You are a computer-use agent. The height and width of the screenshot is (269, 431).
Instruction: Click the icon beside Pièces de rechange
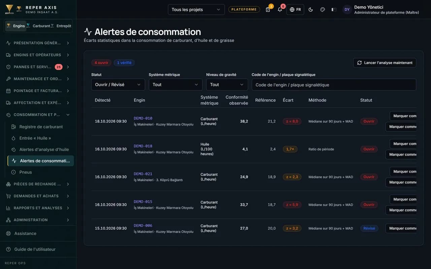coord(8,184)
